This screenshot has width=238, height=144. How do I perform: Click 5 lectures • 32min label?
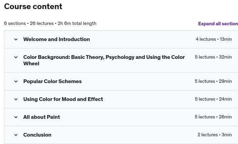213,57
